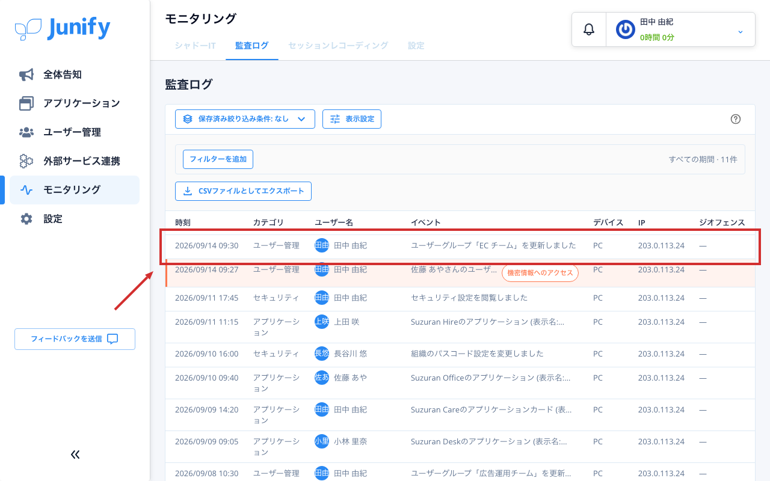Click the ユーザー名 column header
The height and width of the screenshot is (481, 770).
334,222
